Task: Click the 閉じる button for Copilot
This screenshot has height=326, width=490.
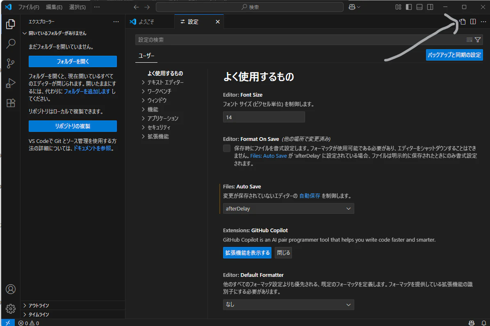Action: 283,253
